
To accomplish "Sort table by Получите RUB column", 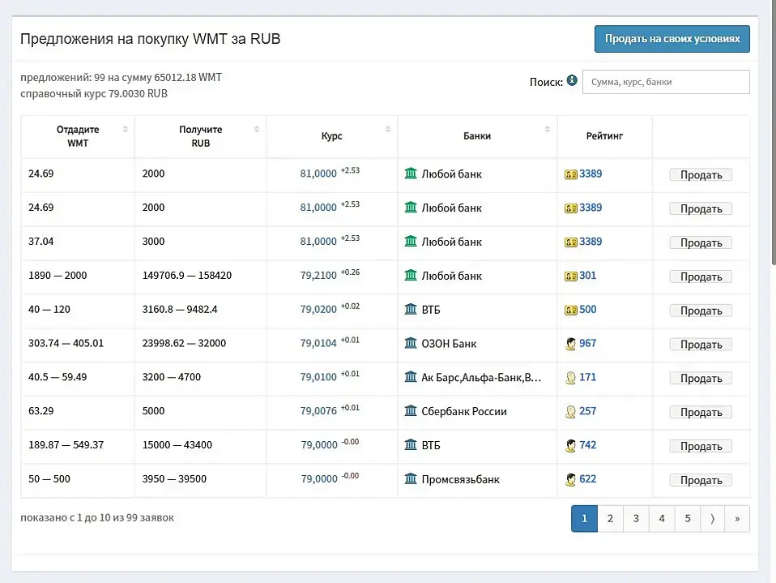I will pyautogui.click(x=200, y=136).
